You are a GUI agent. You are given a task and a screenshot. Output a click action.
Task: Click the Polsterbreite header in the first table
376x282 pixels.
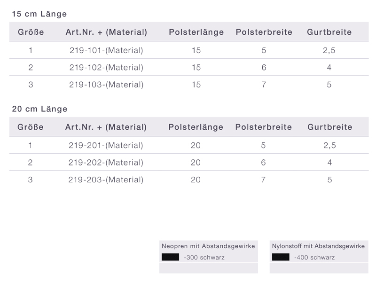(264, 32)
